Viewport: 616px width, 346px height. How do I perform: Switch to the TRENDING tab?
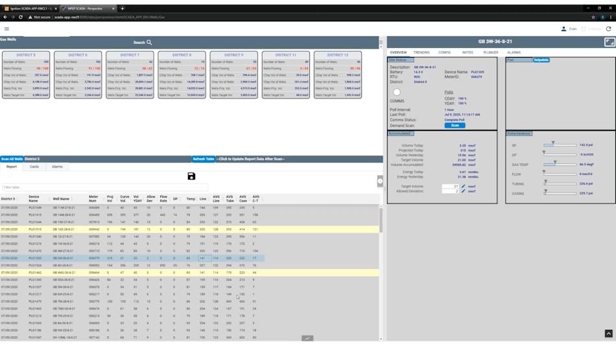421,52
